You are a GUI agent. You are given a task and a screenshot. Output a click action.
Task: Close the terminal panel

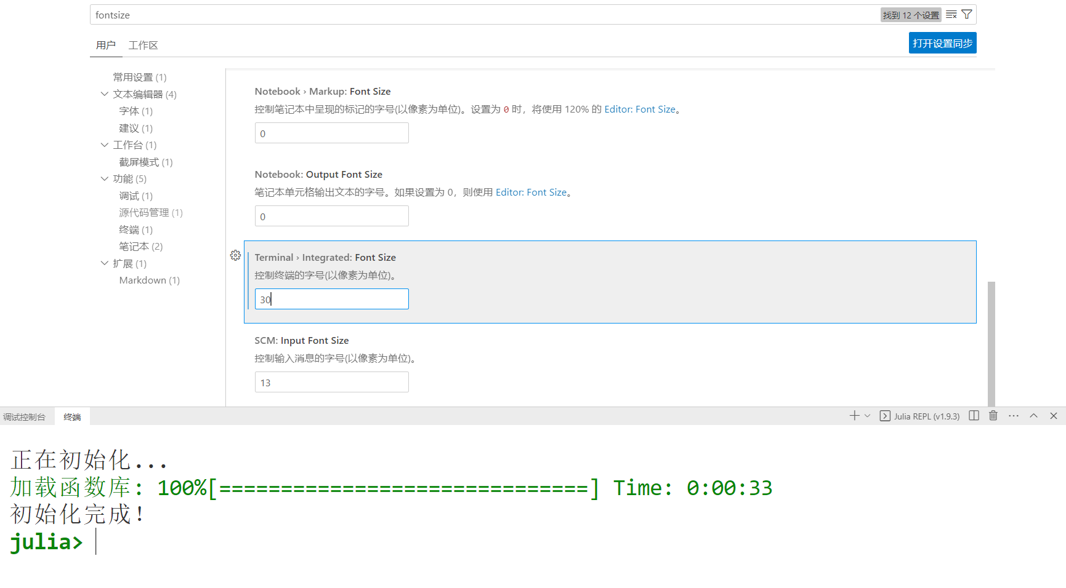pyautogui.click(x=1054, y=416)
